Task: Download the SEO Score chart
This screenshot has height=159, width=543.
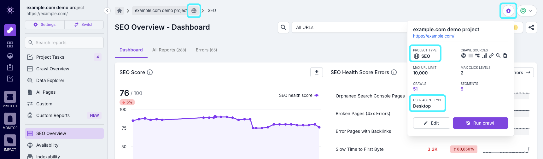Action: tap(317, 72)
